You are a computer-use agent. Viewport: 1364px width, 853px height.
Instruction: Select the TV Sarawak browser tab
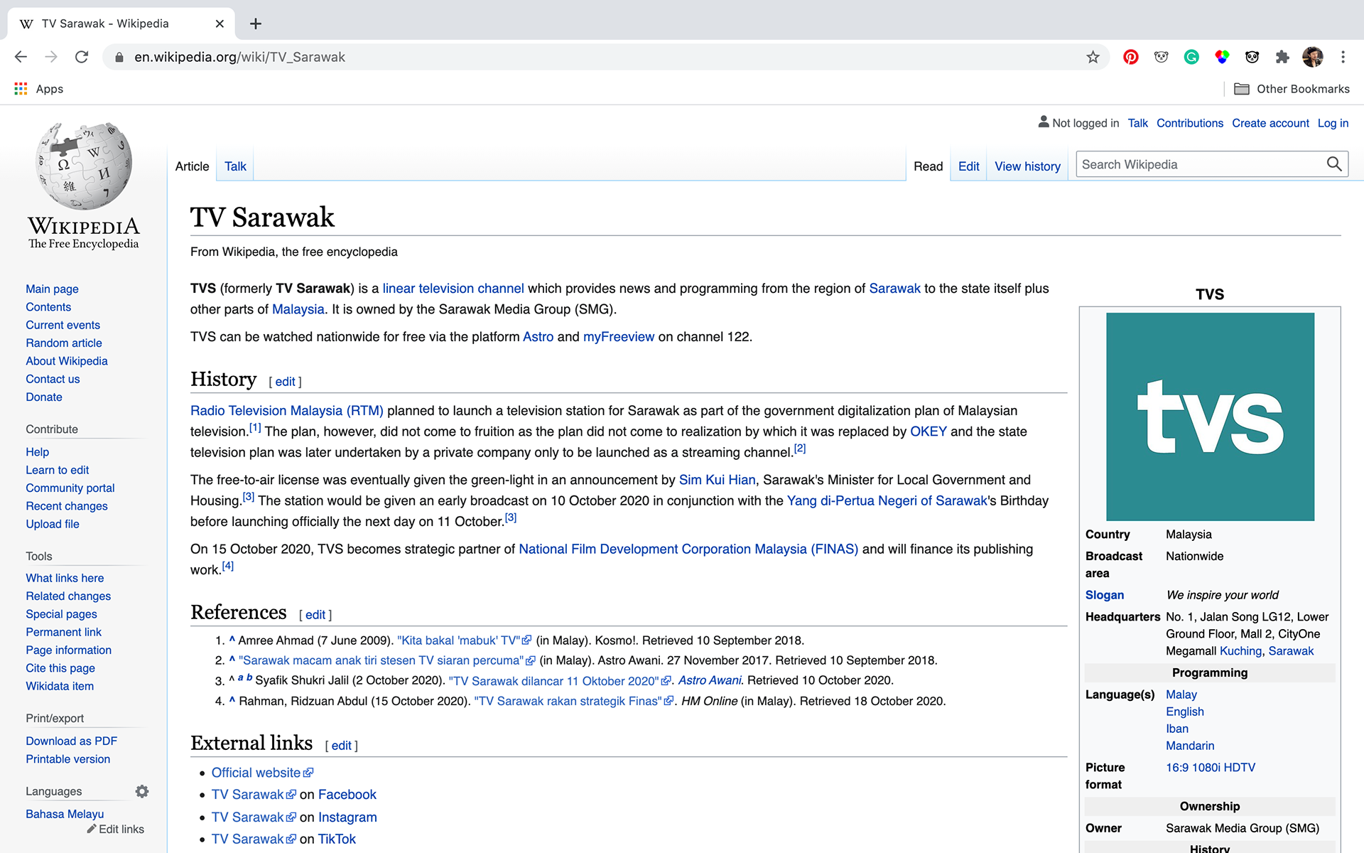coord(121,23)
